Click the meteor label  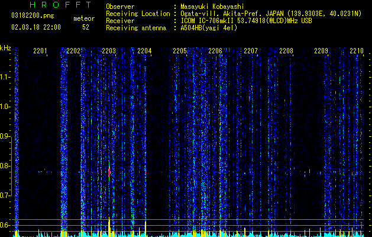click(84, 18)
